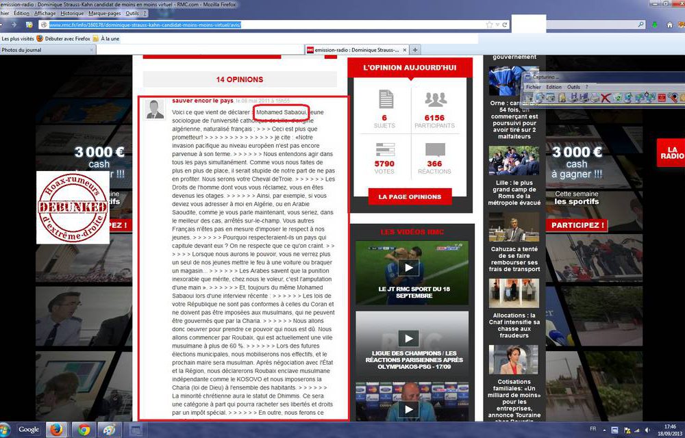Open the Paint app in the taskbar
The height and width of the screenshot is (438, 685).
(109, 430)
